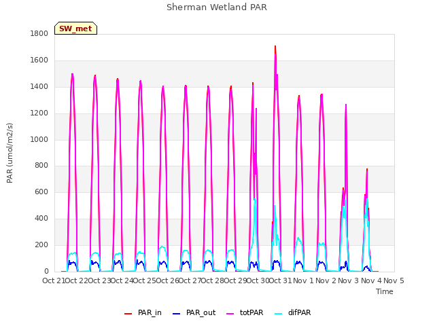Image resolution: width=435 pixels, height=326 pixels.
Task: Click the 1200 y-axis tick label
Action: [x=39, y=113]
